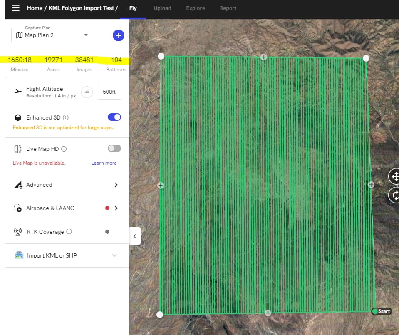This screenshot has width=399, height=335.
Task: Expand the Import KML or SHP section
Action: (114, 255)
